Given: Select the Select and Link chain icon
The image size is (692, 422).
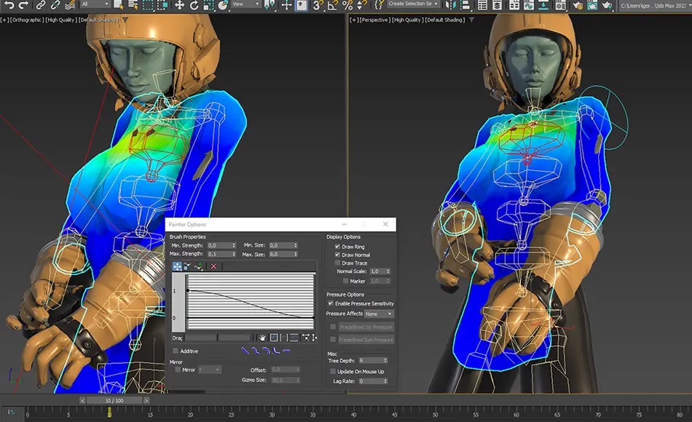Looking at the screenshot, I should [41, 5].
